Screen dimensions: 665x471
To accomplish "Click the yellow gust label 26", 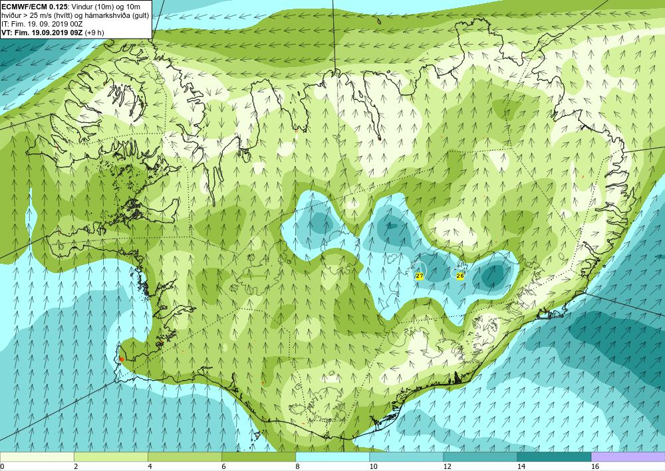I will 460,276.
